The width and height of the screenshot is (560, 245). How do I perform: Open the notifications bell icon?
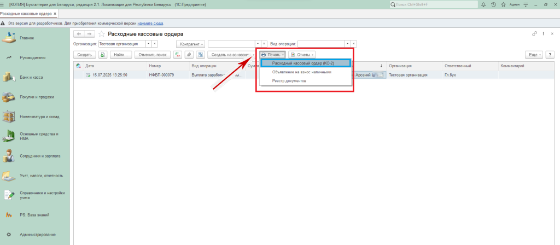click(x=483, y=4)
